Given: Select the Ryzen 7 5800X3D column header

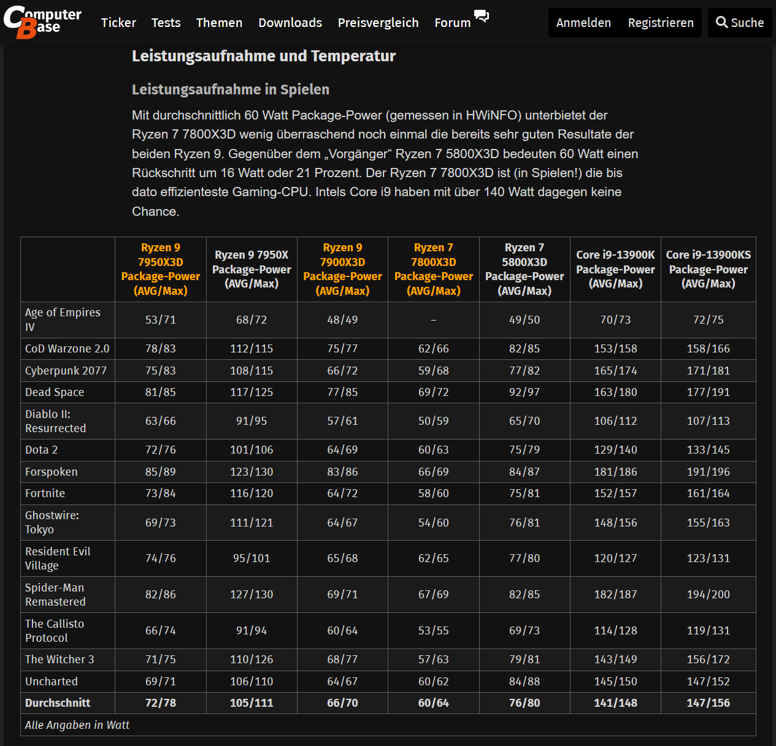Looking at the screenshot, I should point(524,269).
